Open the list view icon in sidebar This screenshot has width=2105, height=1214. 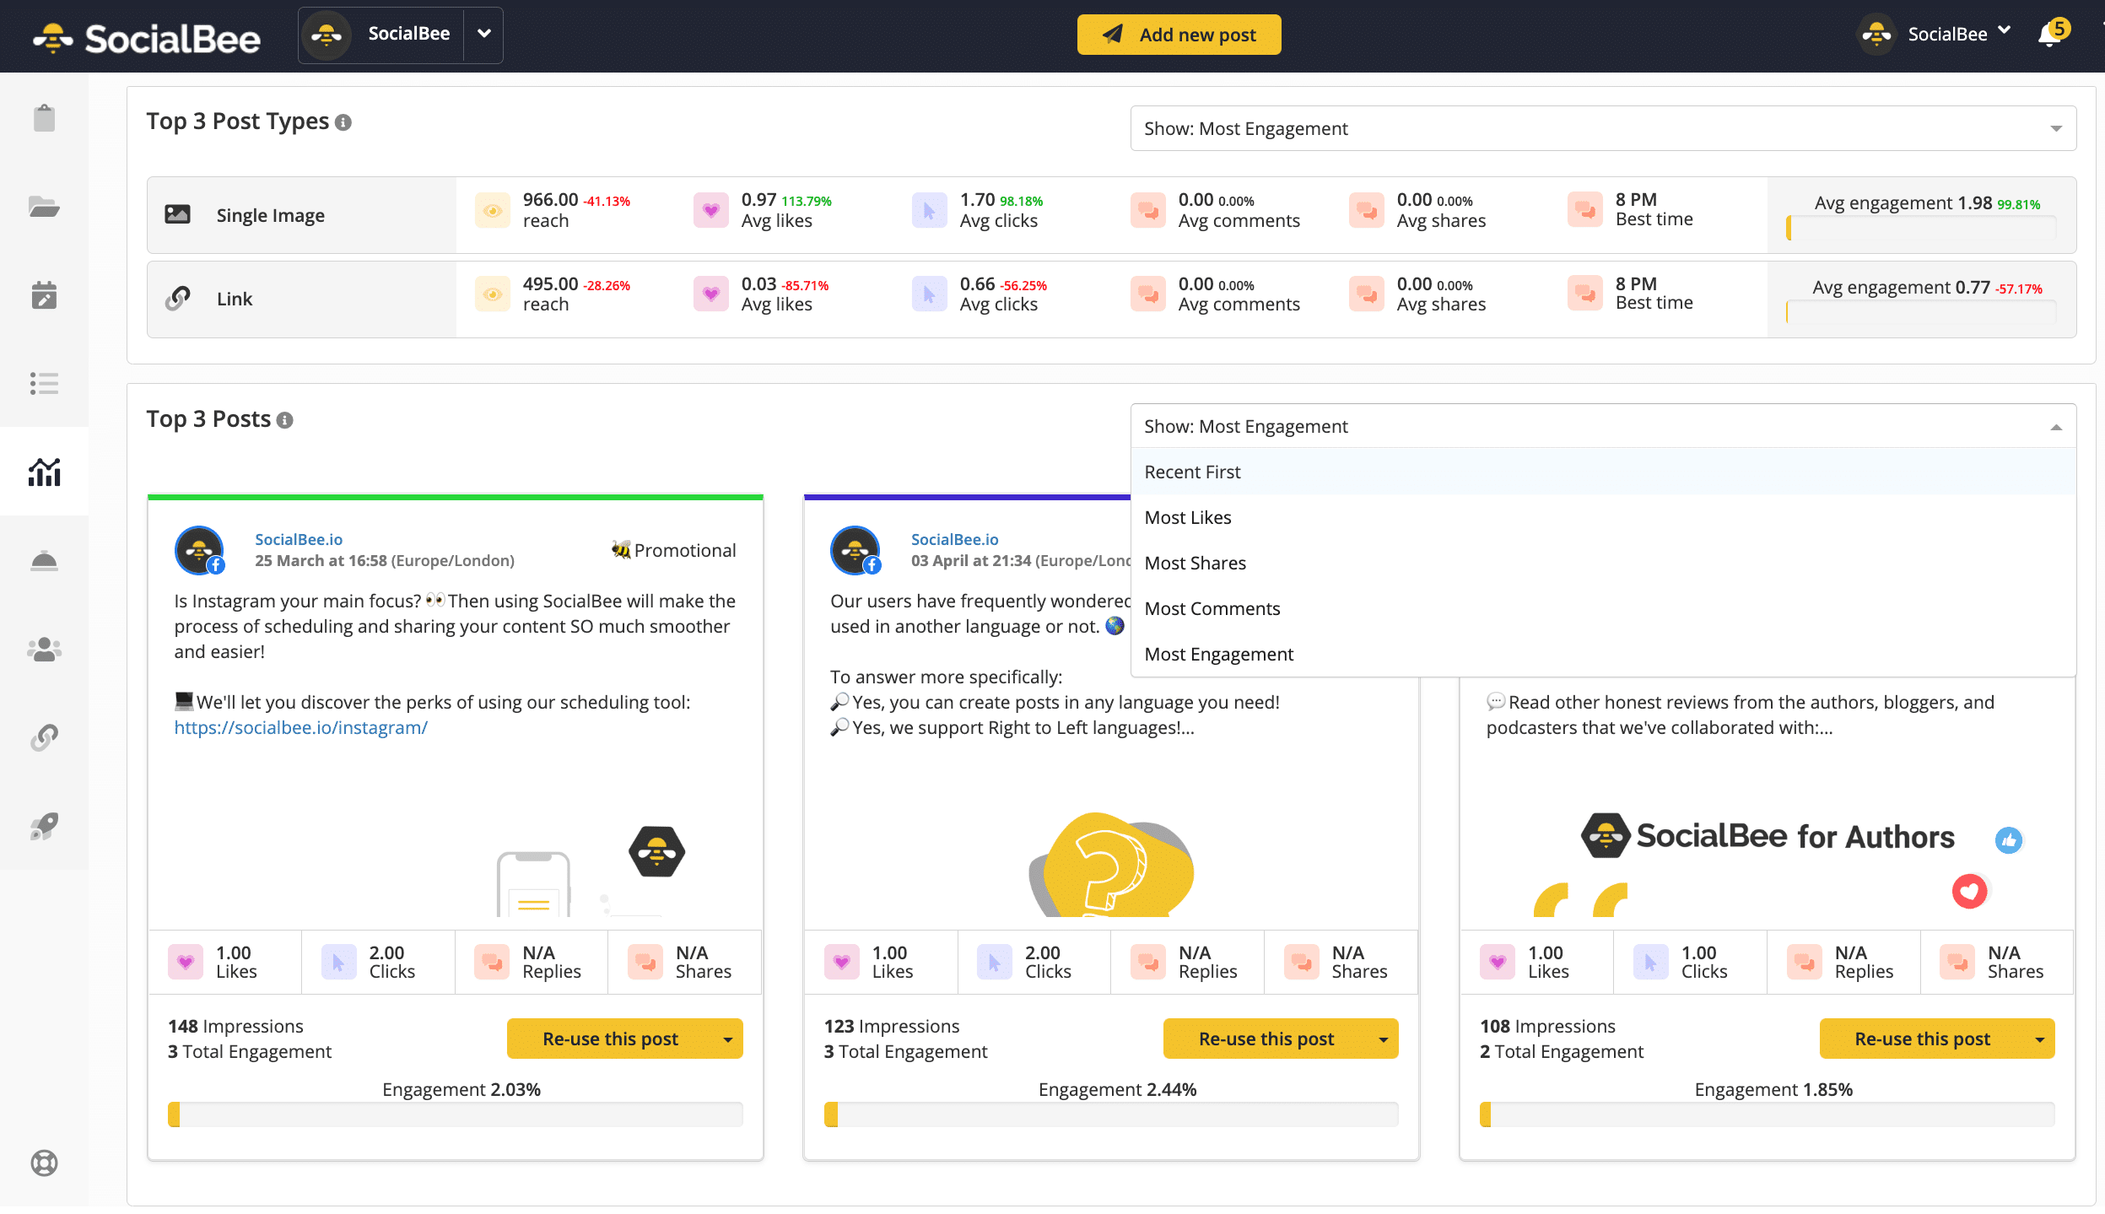(44, 384)
